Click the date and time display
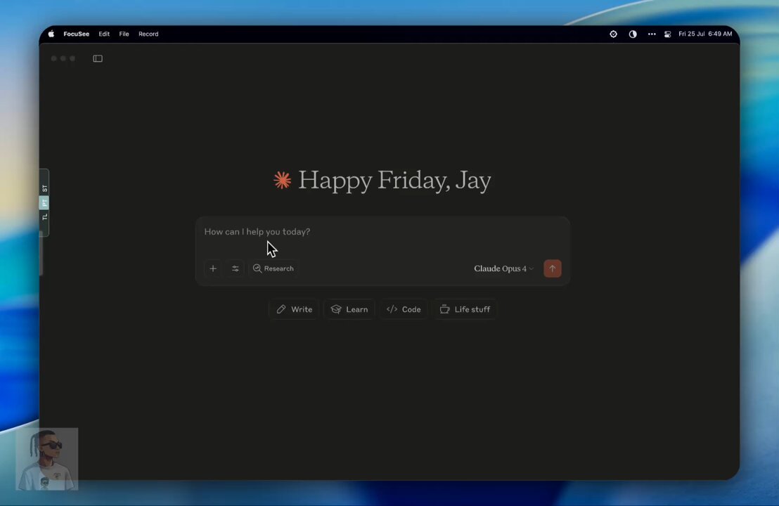Screen dimensions: 779x506 pyautogui.click(x=705, y=34)
